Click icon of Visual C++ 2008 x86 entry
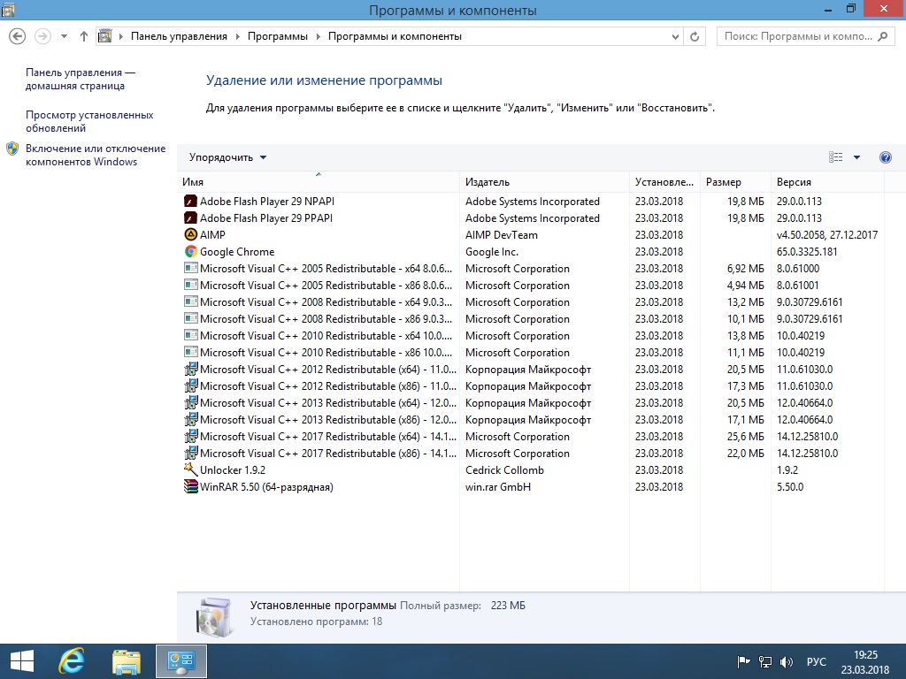Viewport: 906px width, 679px height. point(191,318)
